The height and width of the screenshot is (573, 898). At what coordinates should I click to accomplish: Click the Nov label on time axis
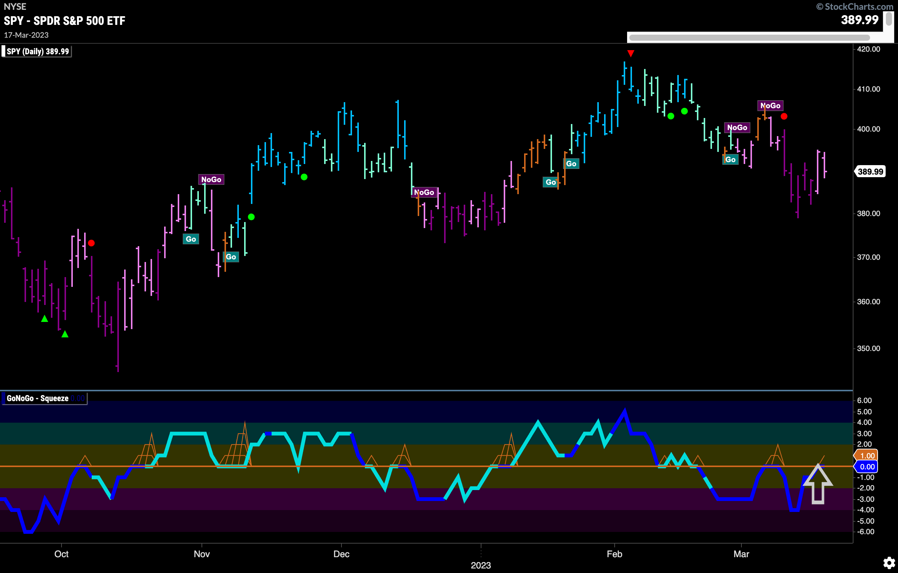pyautogui.click(x=202, y=554)
